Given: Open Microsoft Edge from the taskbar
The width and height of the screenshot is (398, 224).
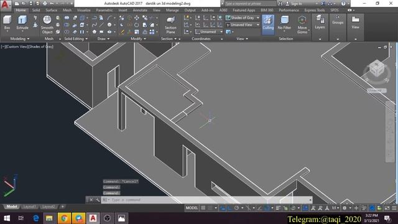Looking at the screenshot, I should [x=36, y=218].
